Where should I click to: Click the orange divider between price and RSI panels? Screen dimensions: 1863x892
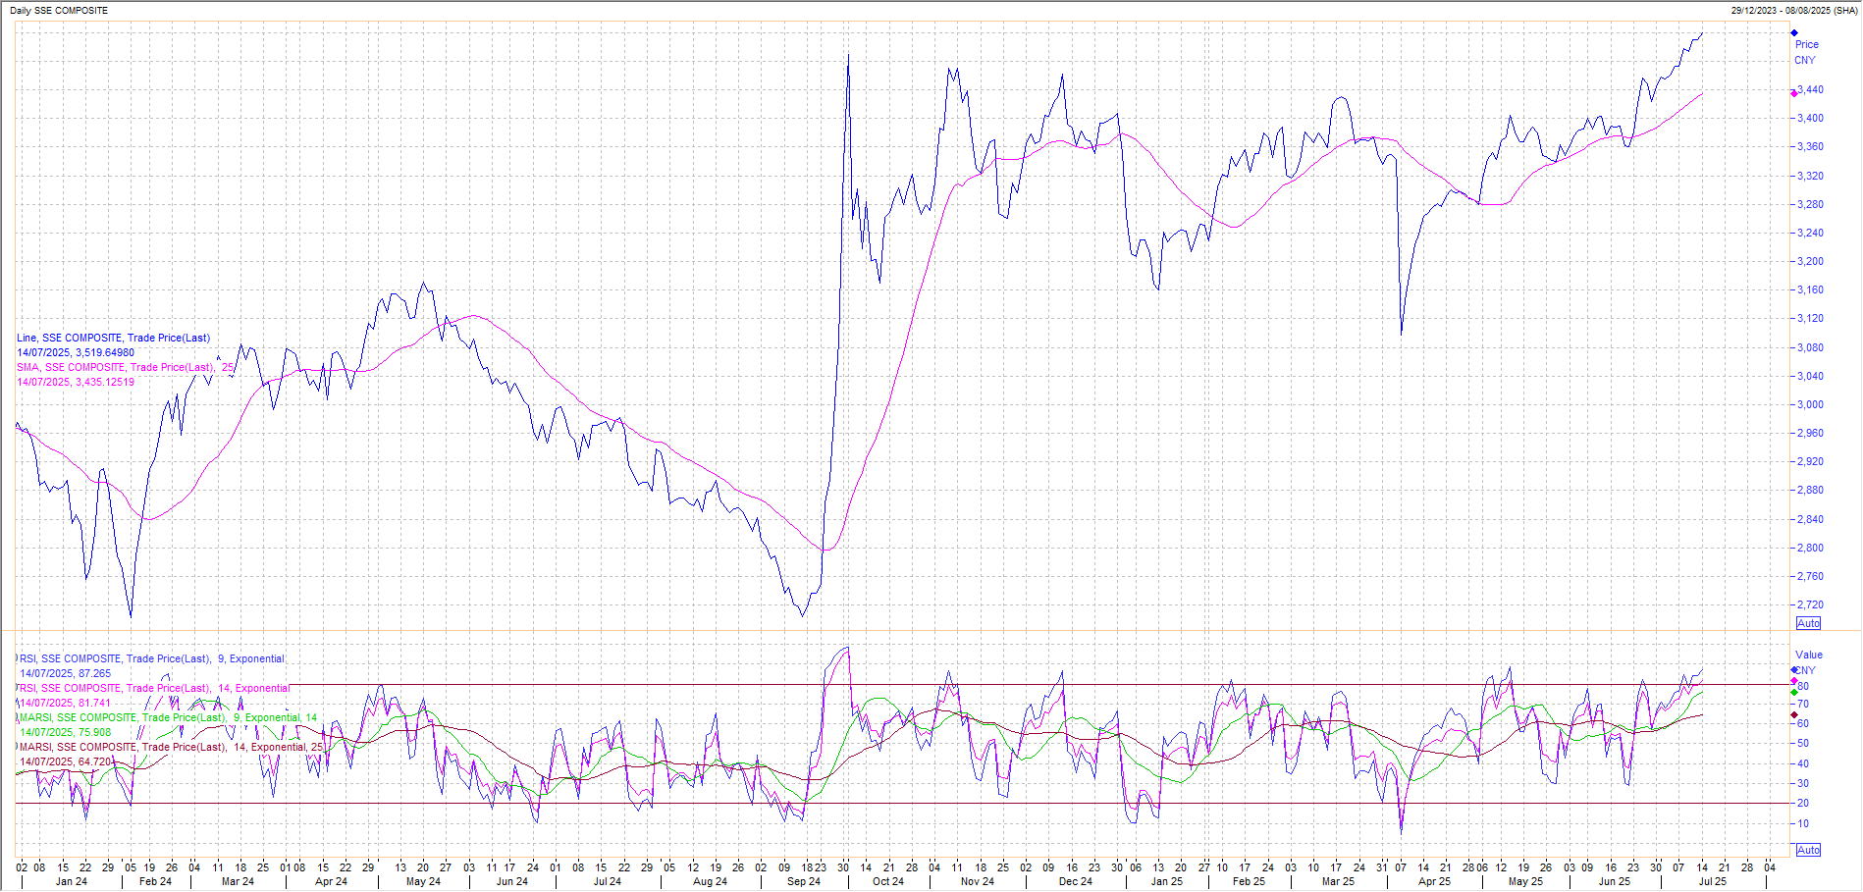coord(883,630)
